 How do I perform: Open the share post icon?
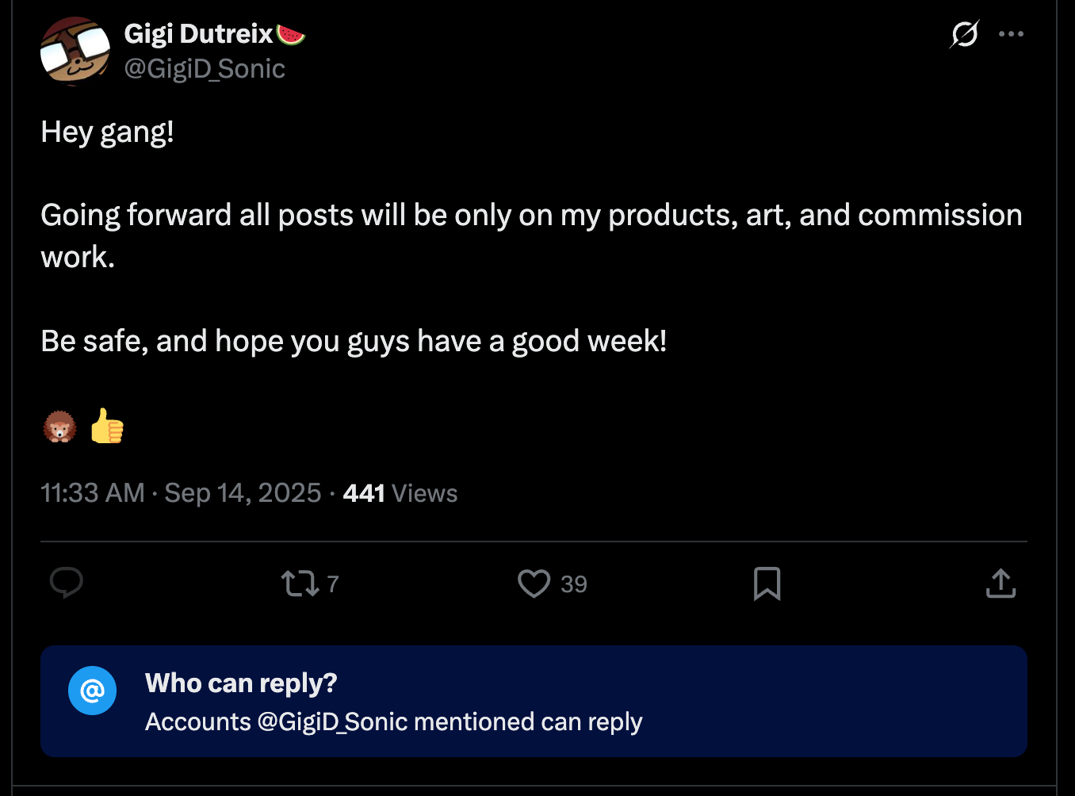tap(1000, 583)
